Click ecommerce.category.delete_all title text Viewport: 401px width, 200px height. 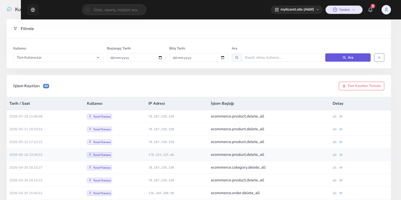[238, 167]
